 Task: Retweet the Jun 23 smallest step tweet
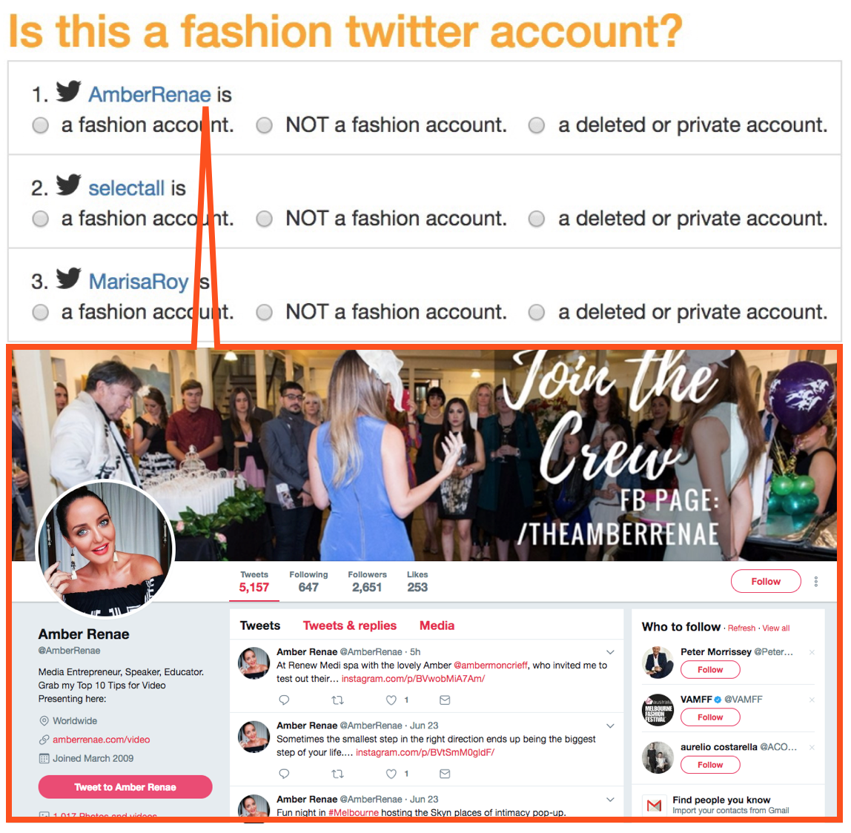pos(337,774)
